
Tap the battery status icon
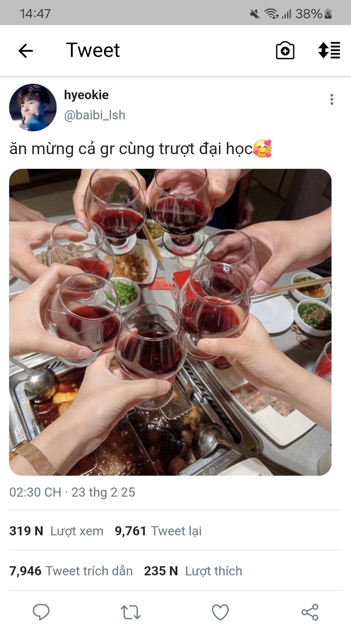(x=328, y=14)
